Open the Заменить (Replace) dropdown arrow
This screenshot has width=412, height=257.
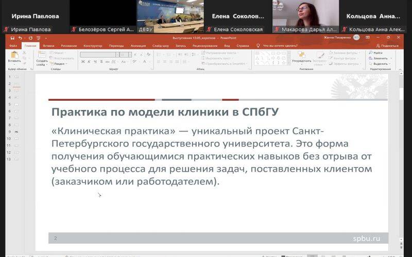391,58
